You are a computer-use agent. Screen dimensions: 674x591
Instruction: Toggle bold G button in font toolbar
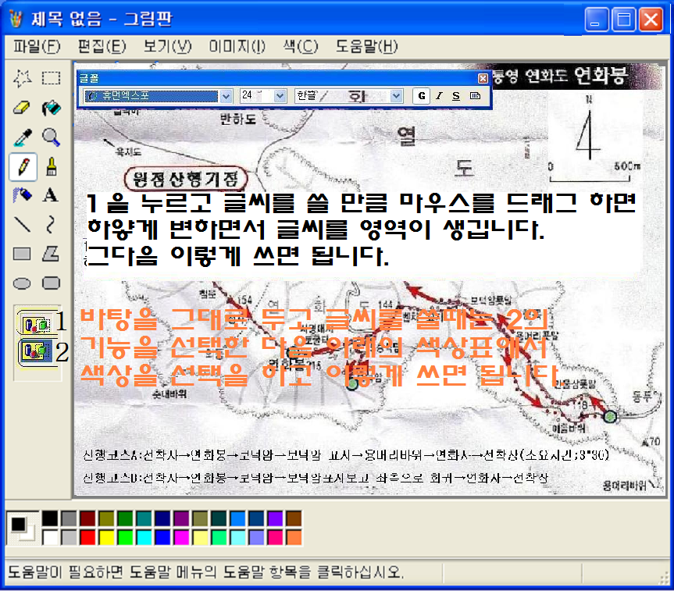(422, 96)
